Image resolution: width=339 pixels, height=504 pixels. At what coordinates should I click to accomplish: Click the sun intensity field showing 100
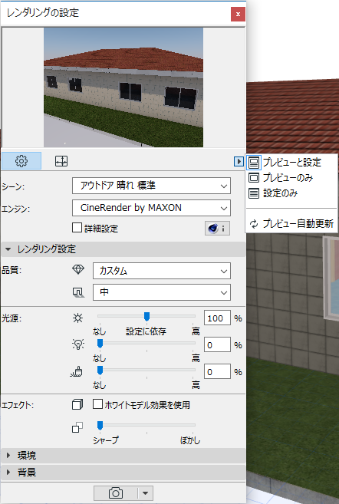click(x=217, y=318)
